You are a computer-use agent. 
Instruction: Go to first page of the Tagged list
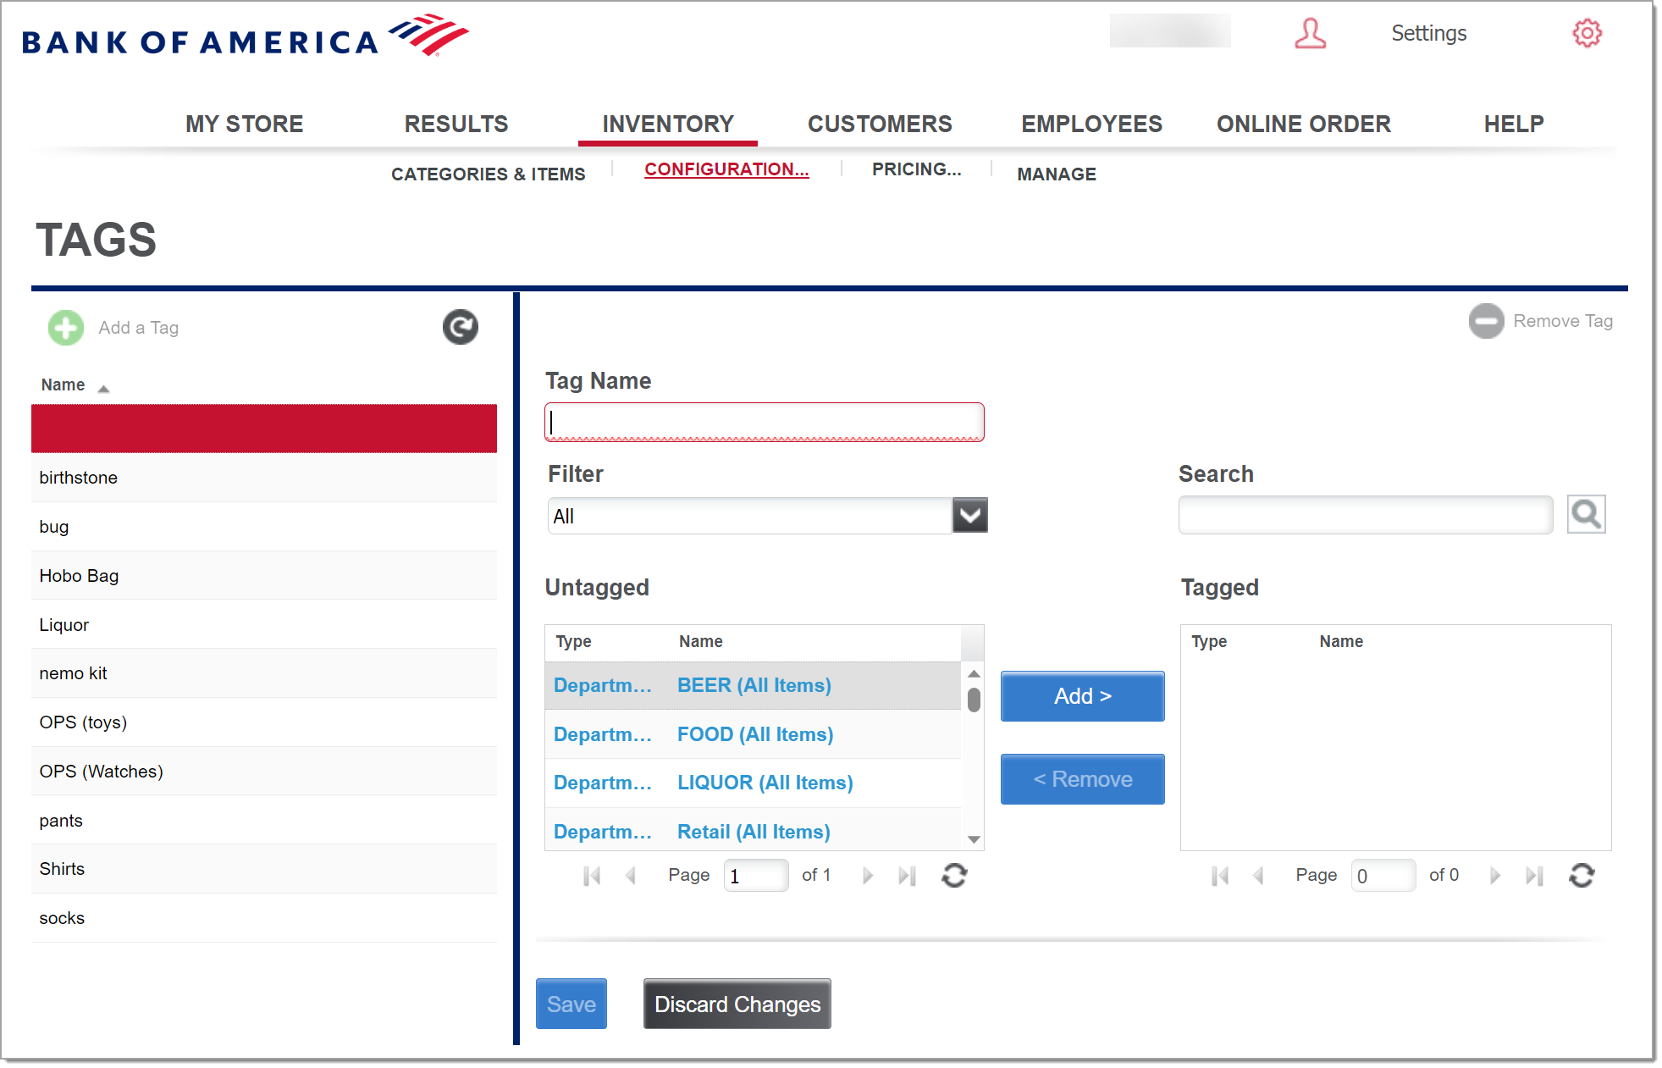click(x=1220, y=876)
